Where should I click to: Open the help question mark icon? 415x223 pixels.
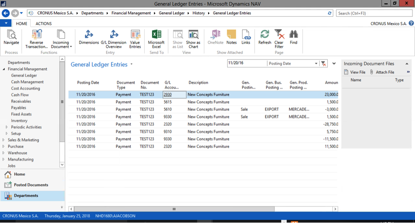[411, 23]
